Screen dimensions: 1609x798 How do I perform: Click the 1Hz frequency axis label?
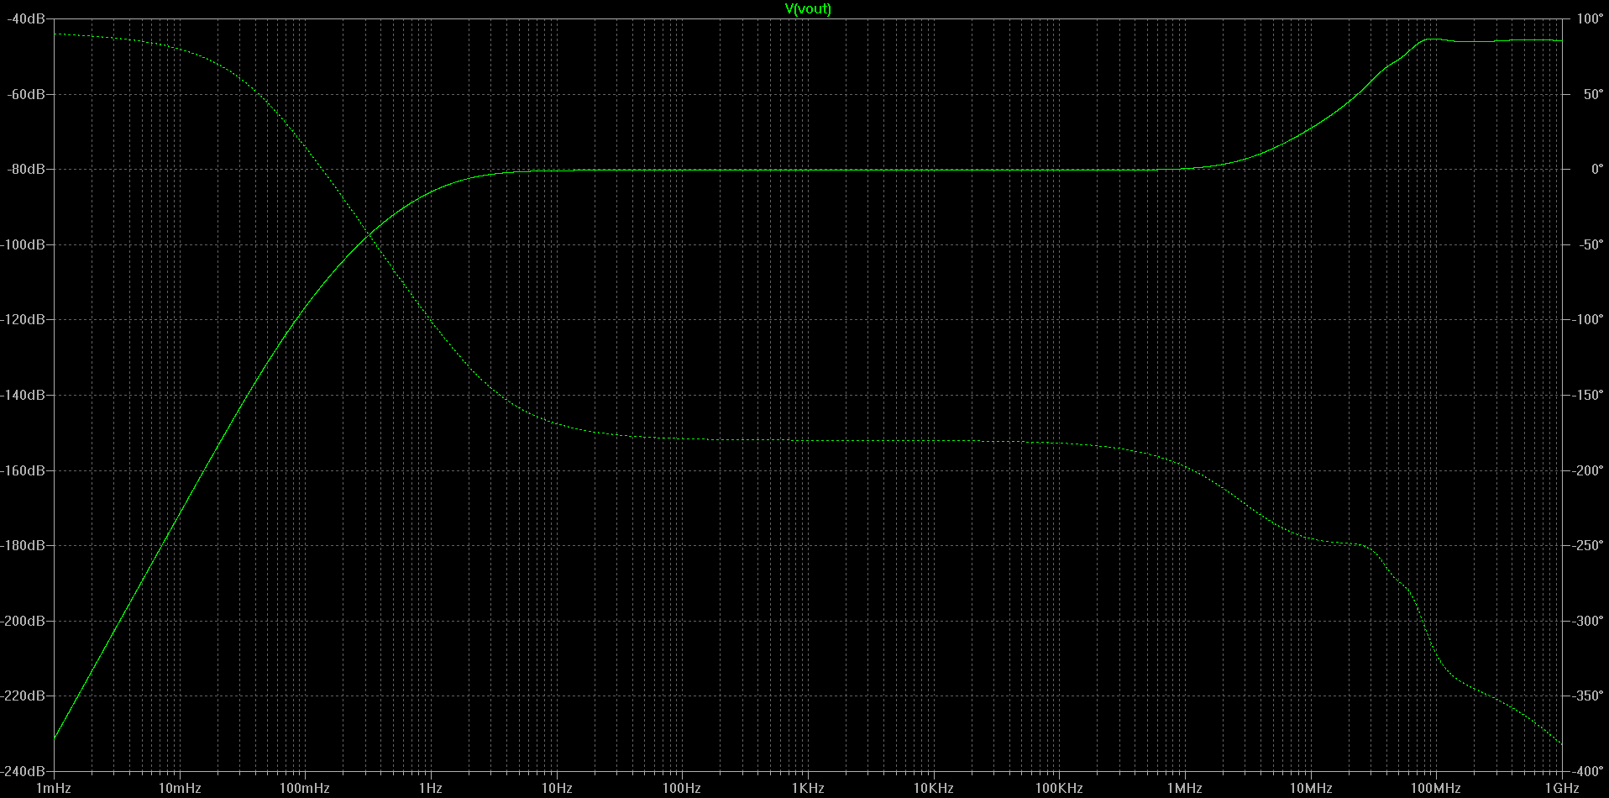coord(431,788)
